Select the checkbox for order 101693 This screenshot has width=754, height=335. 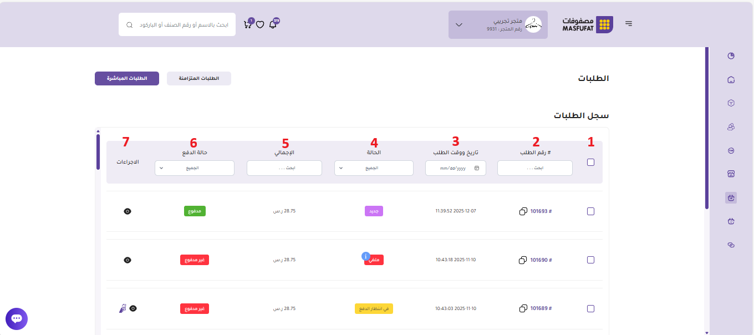pos(590,211)
